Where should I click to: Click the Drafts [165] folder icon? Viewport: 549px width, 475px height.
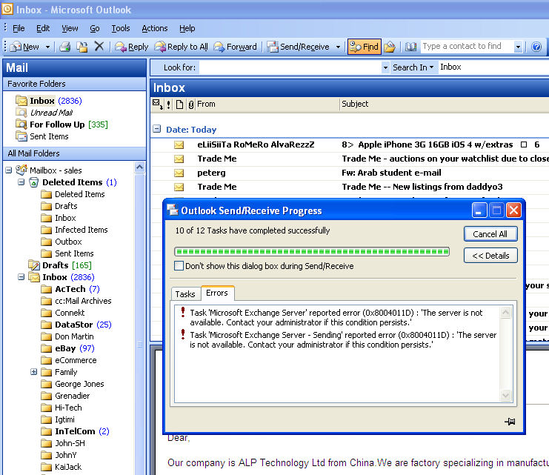pyautogui.click(x=34, y=265)
